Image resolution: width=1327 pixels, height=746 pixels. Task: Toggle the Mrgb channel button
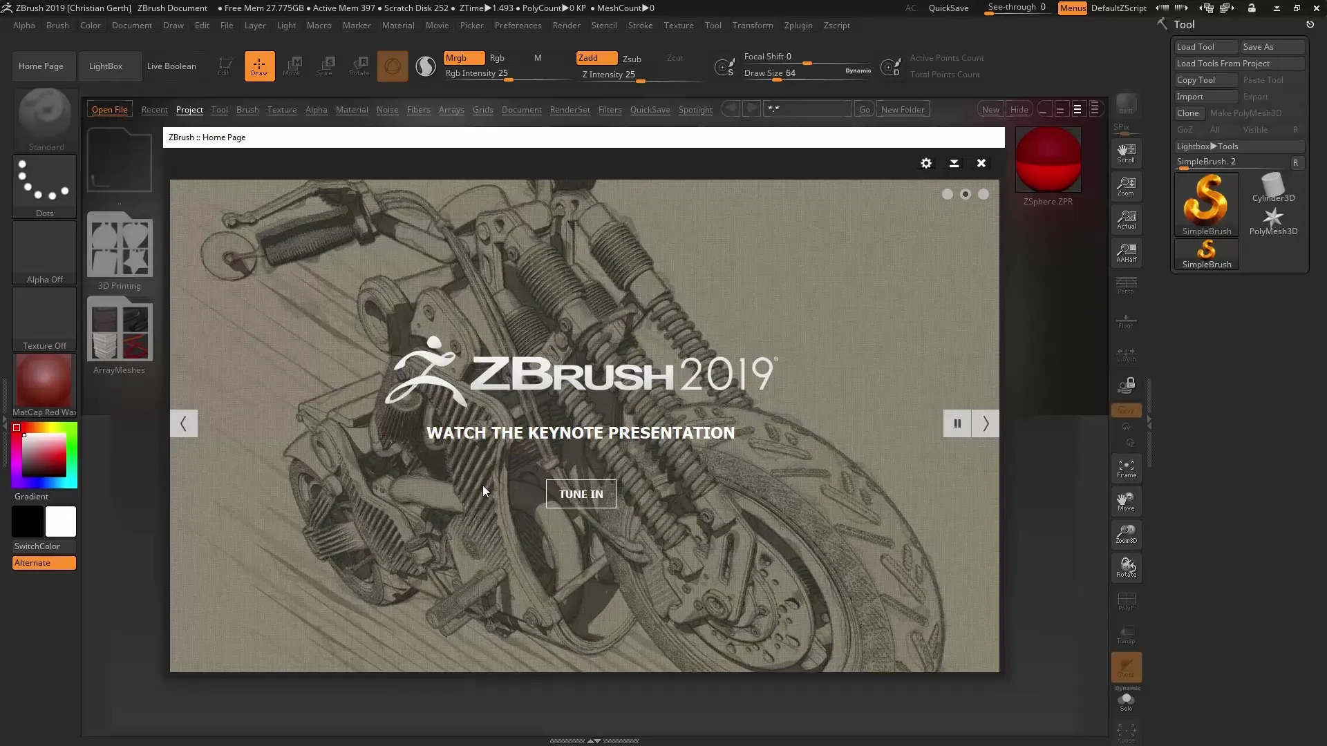464,58
